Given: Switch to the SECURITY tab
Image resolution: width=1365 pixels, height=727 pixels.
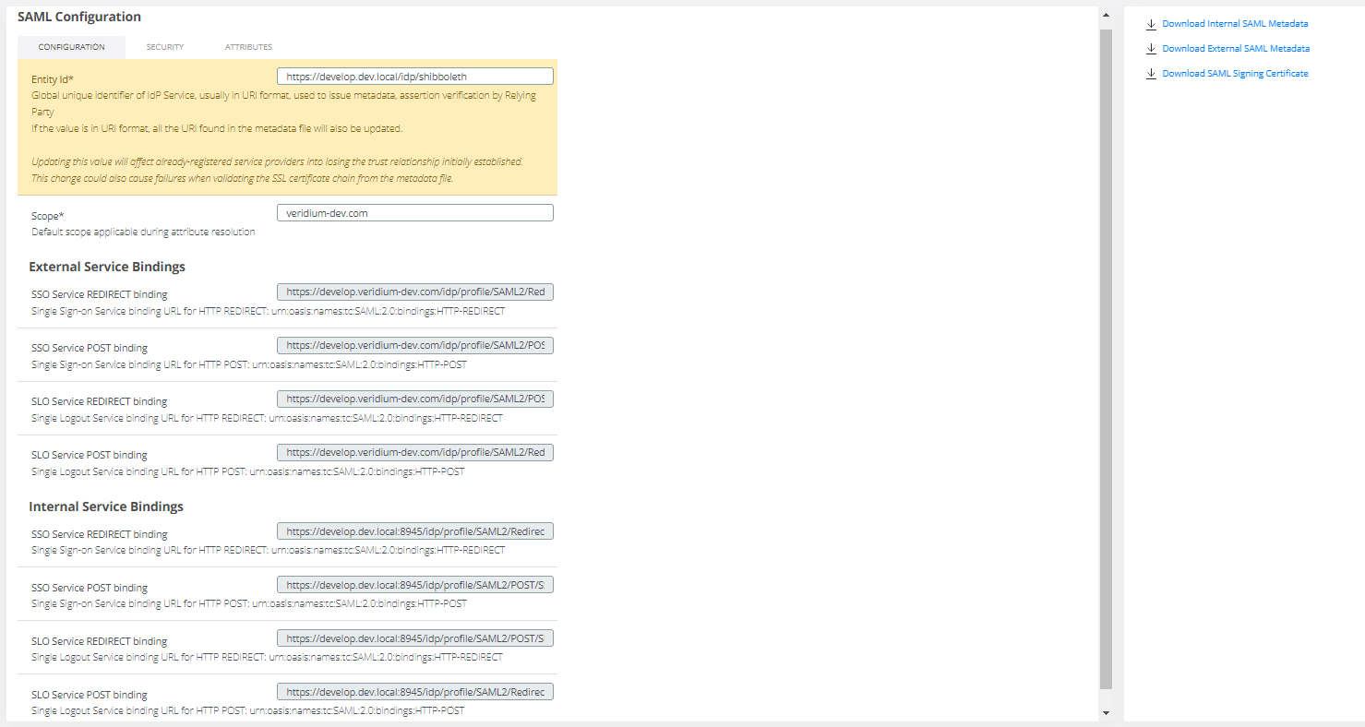Looking at the screenshot, I should coord(165,46).
